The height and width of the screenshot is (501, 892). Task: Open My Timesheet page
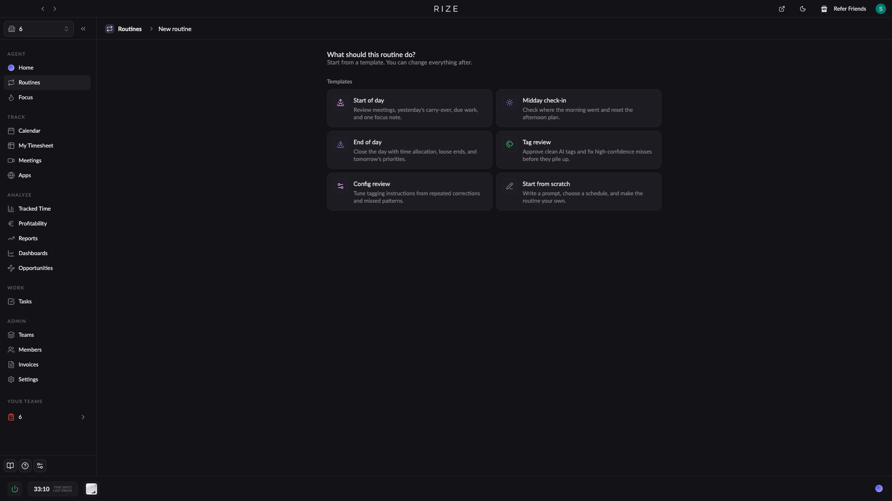click(x=47, y=146)
